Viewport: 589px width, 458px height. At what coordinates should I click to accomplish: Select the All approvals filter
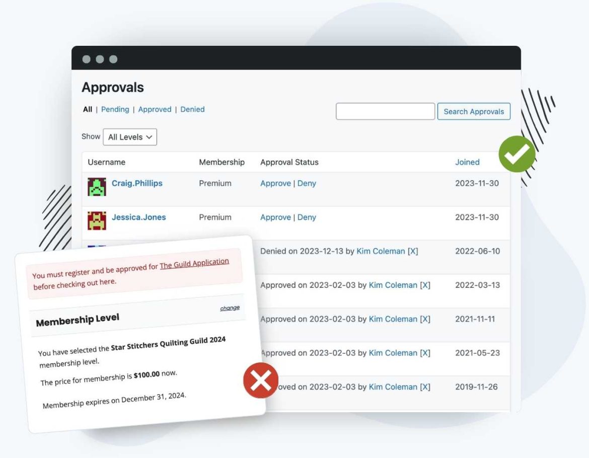click(87, 109)
